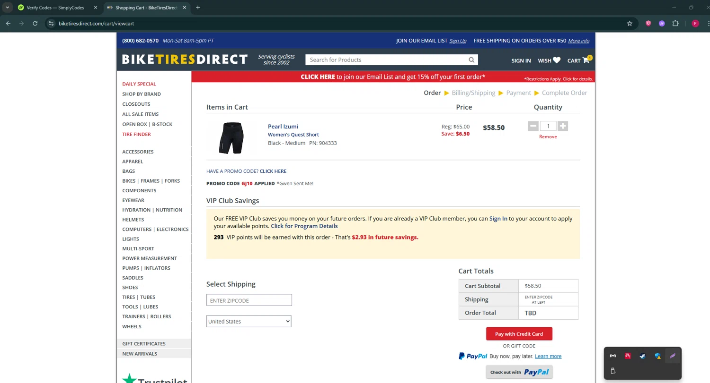Image resolution: width=710 pixels, height=383 pixels.
Task: Open Wish list heart icon
Action: pyautogui.click(x=557, y=60)
